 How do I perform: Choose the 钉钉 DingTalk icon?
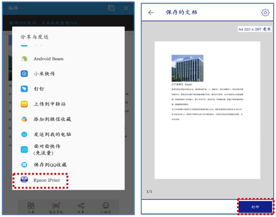point(24,89)
